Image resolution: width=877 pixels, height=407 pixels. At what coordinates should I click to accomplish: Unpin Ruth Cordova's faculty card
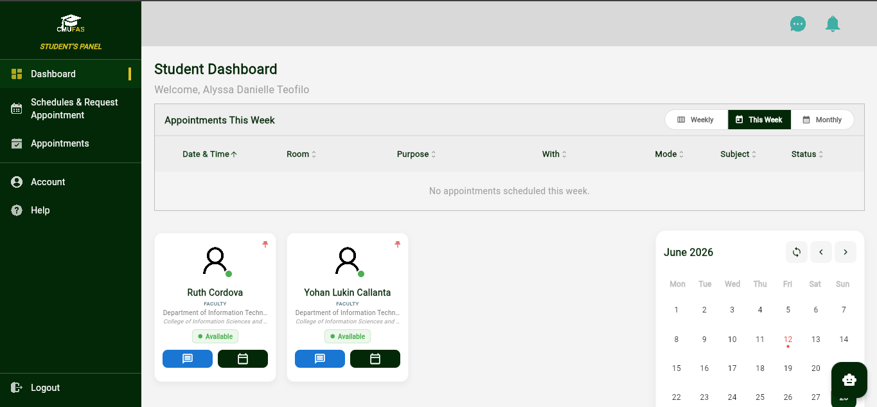pyautogui.click(x=265, y=244)
